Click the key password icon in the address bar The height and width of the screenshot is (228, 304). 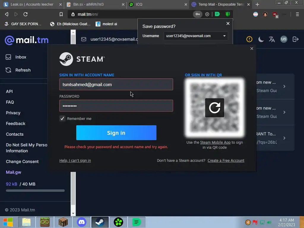pos(197,14)
